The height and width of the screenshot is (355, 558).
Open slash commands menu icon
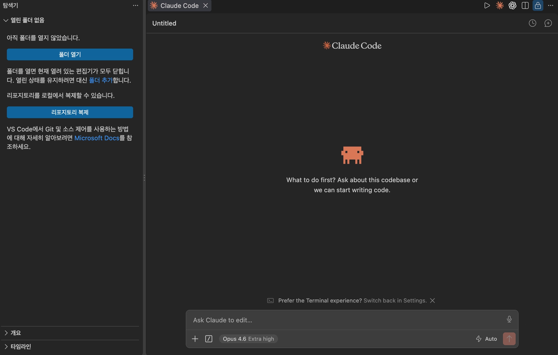(x=209, y=339)
